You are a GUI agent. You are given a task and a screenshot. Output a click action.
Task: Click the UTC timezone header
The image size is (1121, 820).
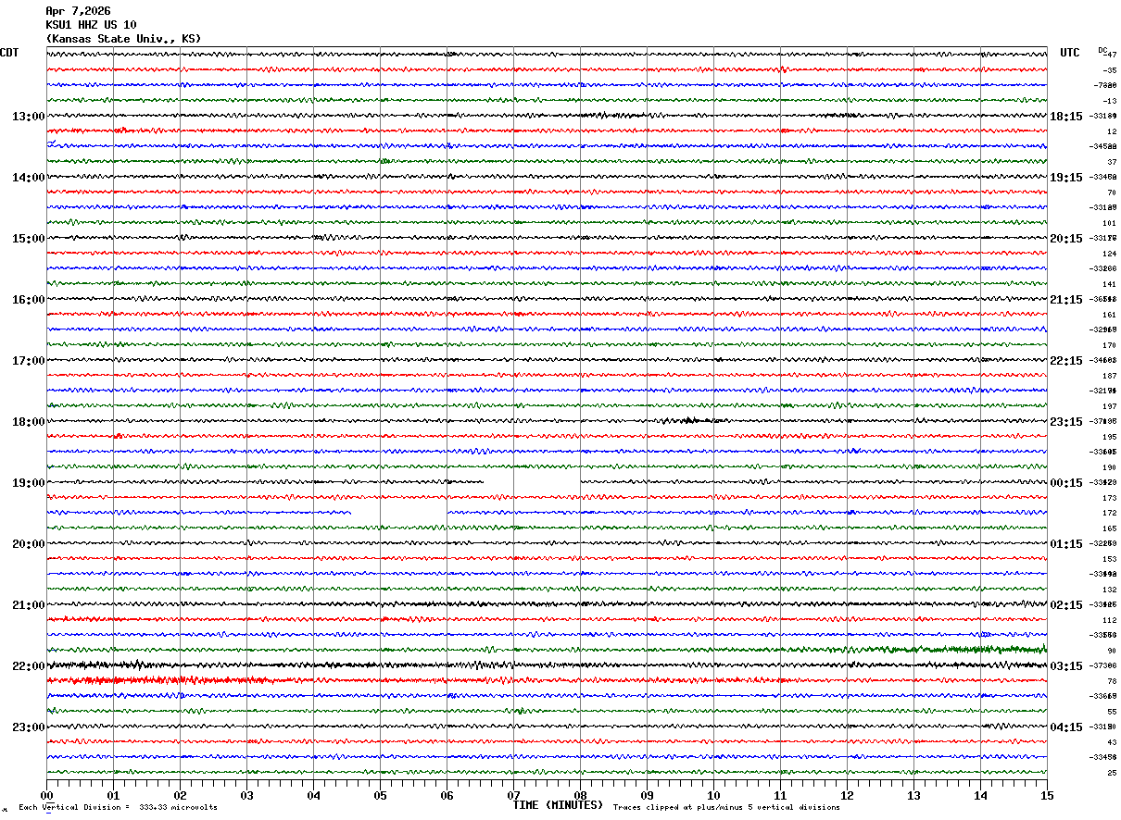pos(1070,53)
